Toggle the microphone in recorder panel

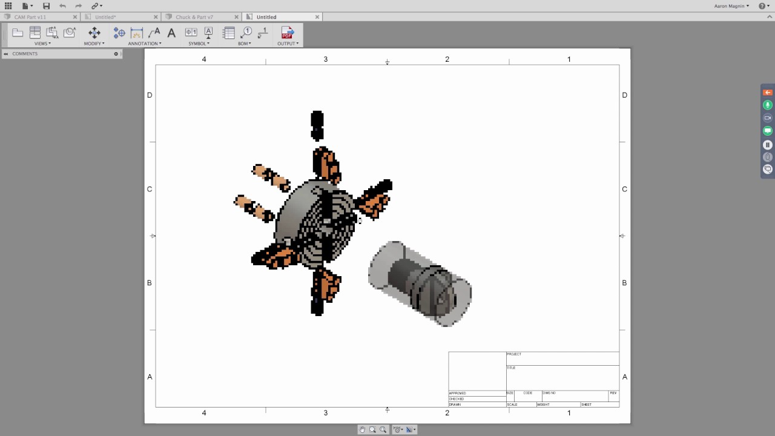768,105
